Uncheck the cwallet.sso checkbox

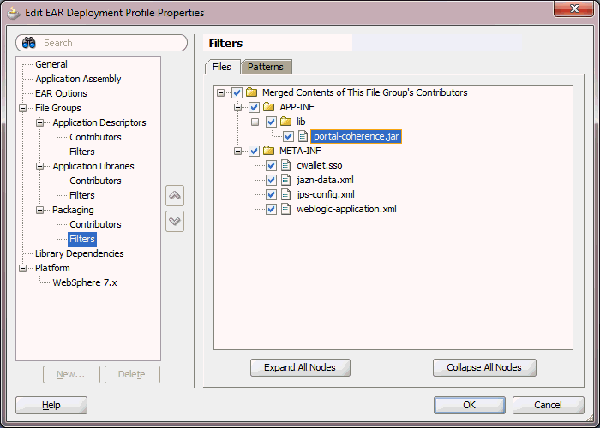pos(272,165)
